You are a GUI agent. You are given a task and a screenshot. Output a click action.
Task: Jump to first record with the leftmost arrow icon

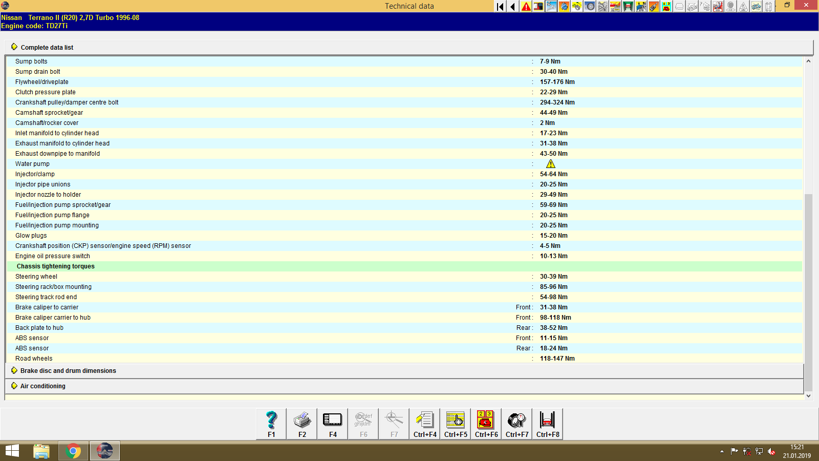click(500, 6)
